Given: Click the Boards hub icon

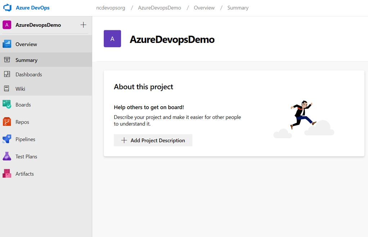Looking at the screenshot, I should click(x=7, y=104).
